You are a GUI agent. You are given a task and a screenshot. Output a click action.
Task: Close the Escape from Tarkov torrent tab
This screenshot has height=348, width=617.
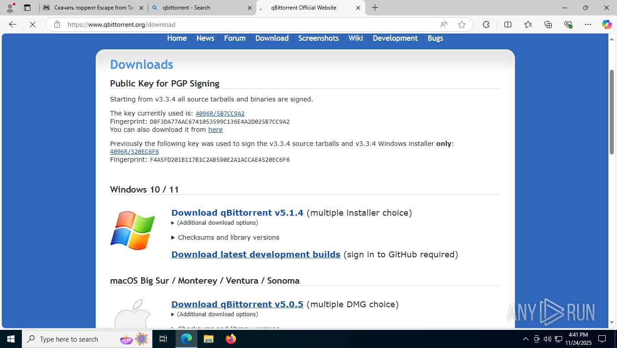click(141, 8)
